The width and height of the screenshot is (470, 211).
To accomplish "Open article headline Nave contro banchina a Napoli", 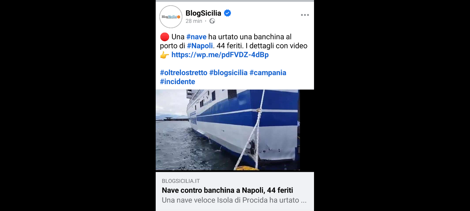I will tap(227, 190).
